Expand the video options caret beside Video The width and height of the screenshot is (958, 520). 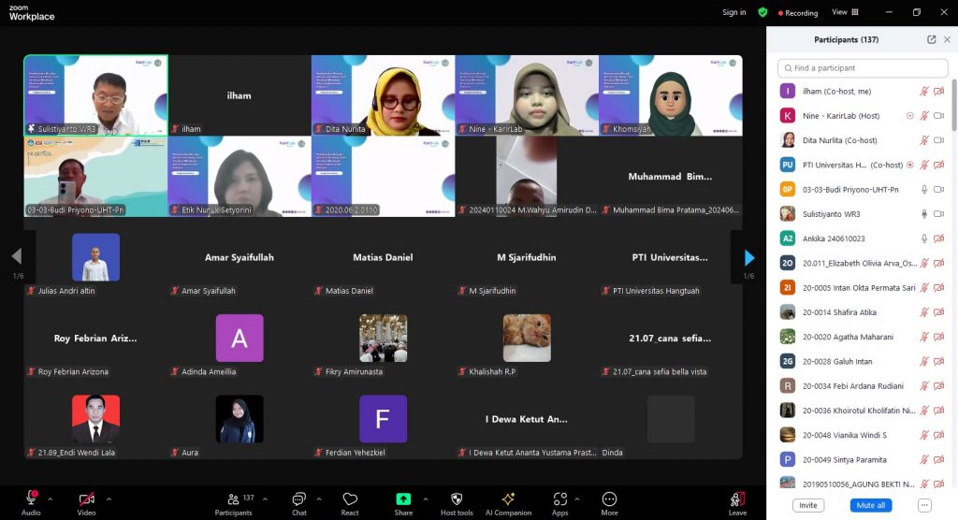coord(109,498)
